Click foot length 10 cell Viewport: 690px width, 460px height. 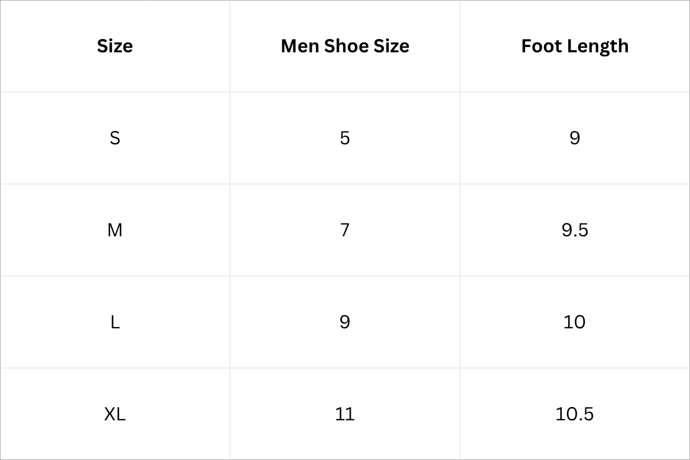(575, 322)
